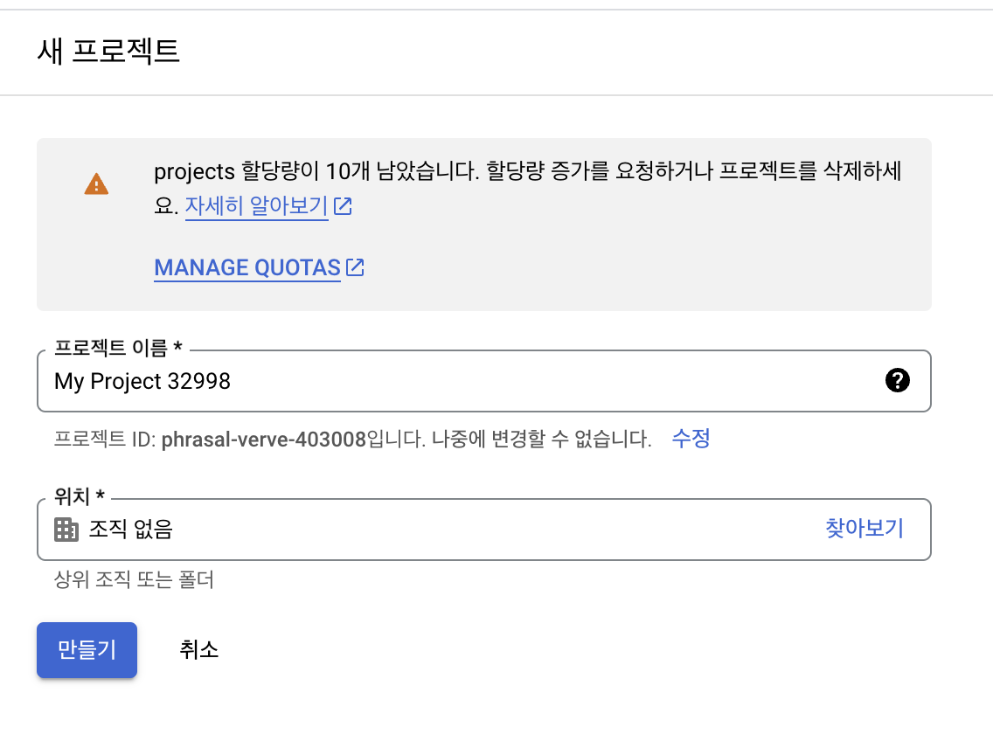Open the MANAGE QUOTAS link
The width and height of the screenshot is (993, 748).
coord(247,267)
